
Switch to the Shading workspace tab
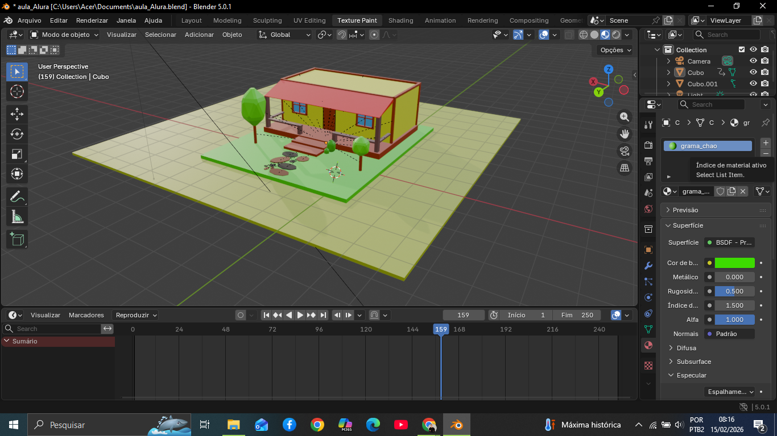coord(400,20)
